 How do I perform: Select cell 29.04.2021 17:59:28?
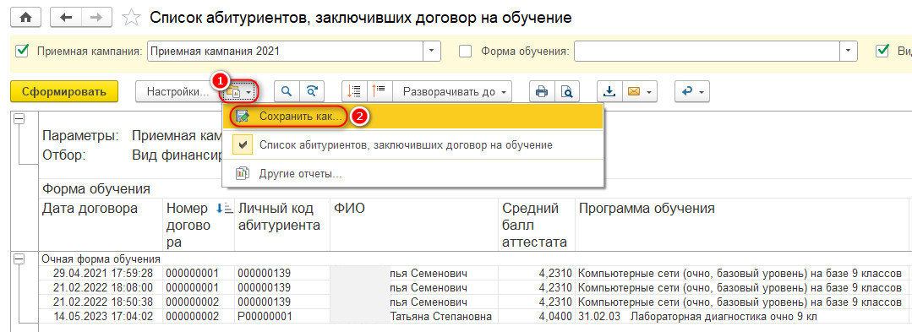pos(100,273)
